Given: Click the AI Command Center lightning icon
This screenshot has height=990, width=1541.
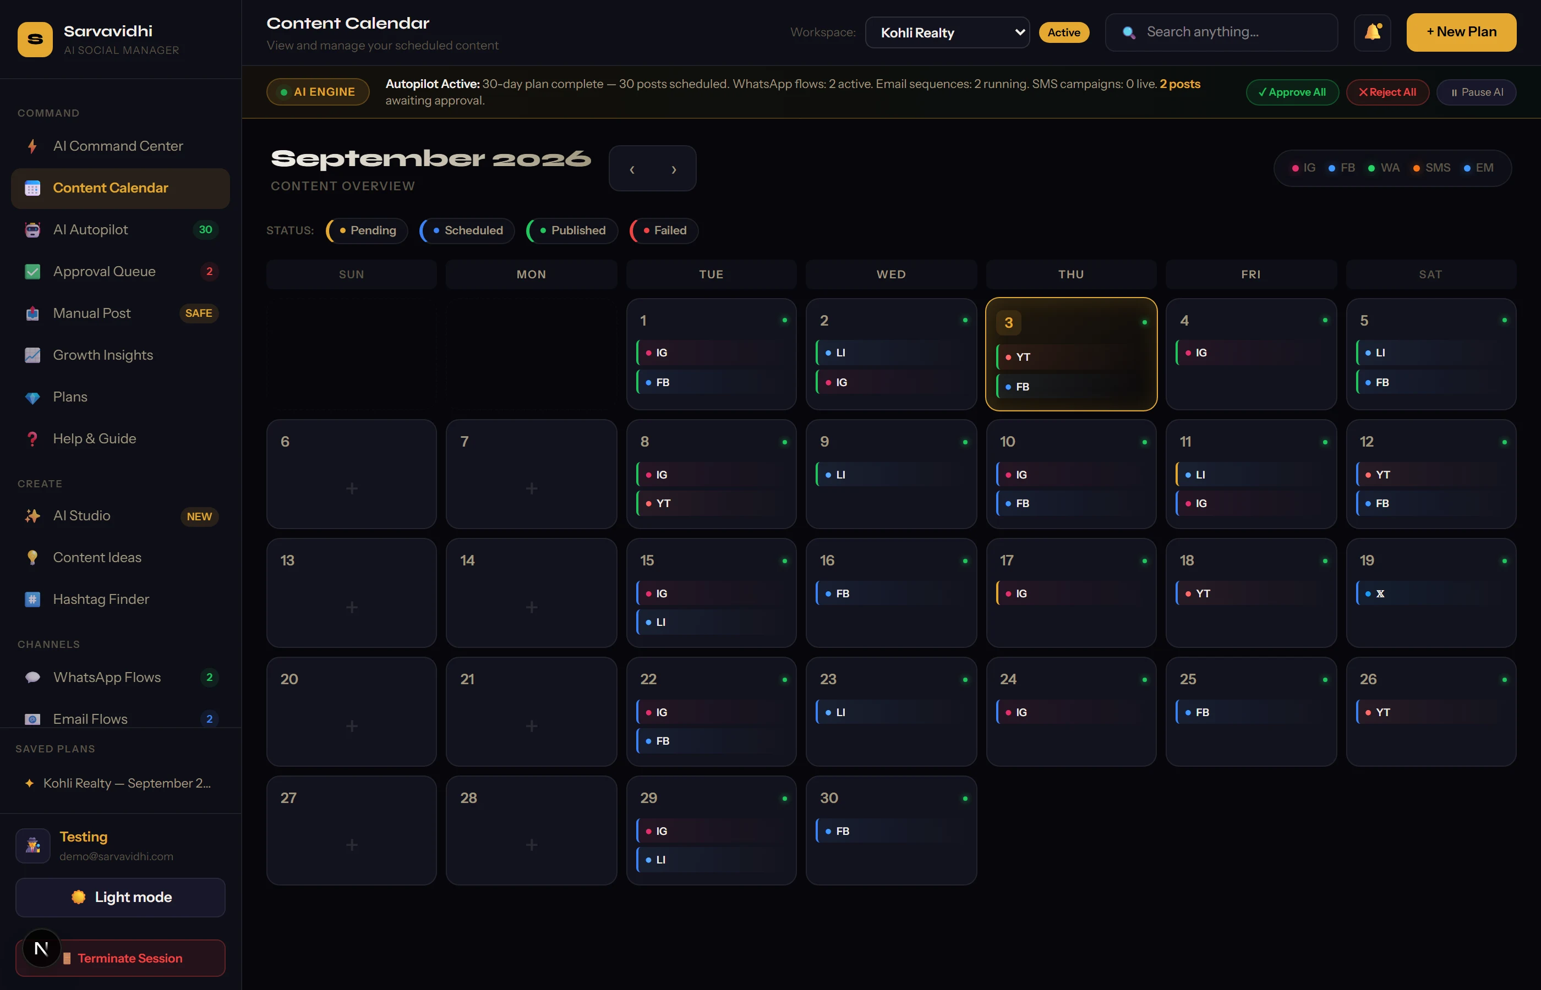Looking at the screenshot, I should tap(32, 146).
